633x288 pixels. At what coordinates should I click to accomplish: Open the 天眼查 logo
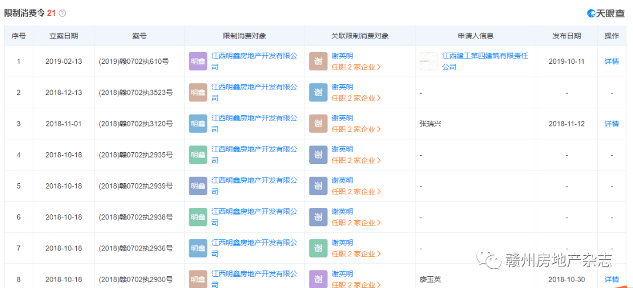pyautogui.click(x=606, y=13)
